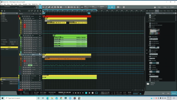The width and height of the screenshot is (177, 100).
Task: Switch to Files browser tab
Action: (x=165, y=11)
